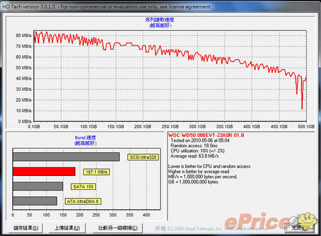Click the 'CPU utilization: 10%' line
Image resolution: width=321 pixels, height=236 pixels.
pos(198,151)
